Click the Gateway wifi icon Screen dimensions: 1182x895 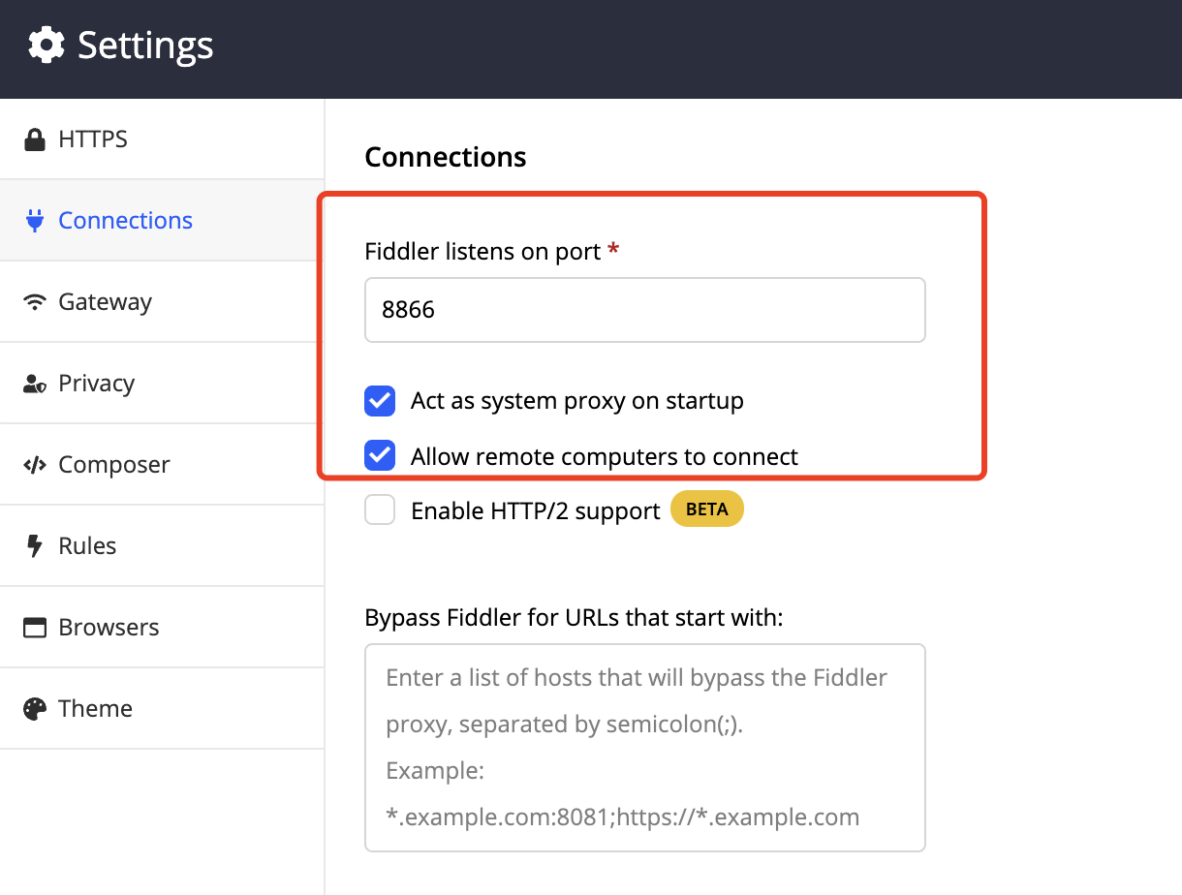pyautogui.click(x=35, y=302)
